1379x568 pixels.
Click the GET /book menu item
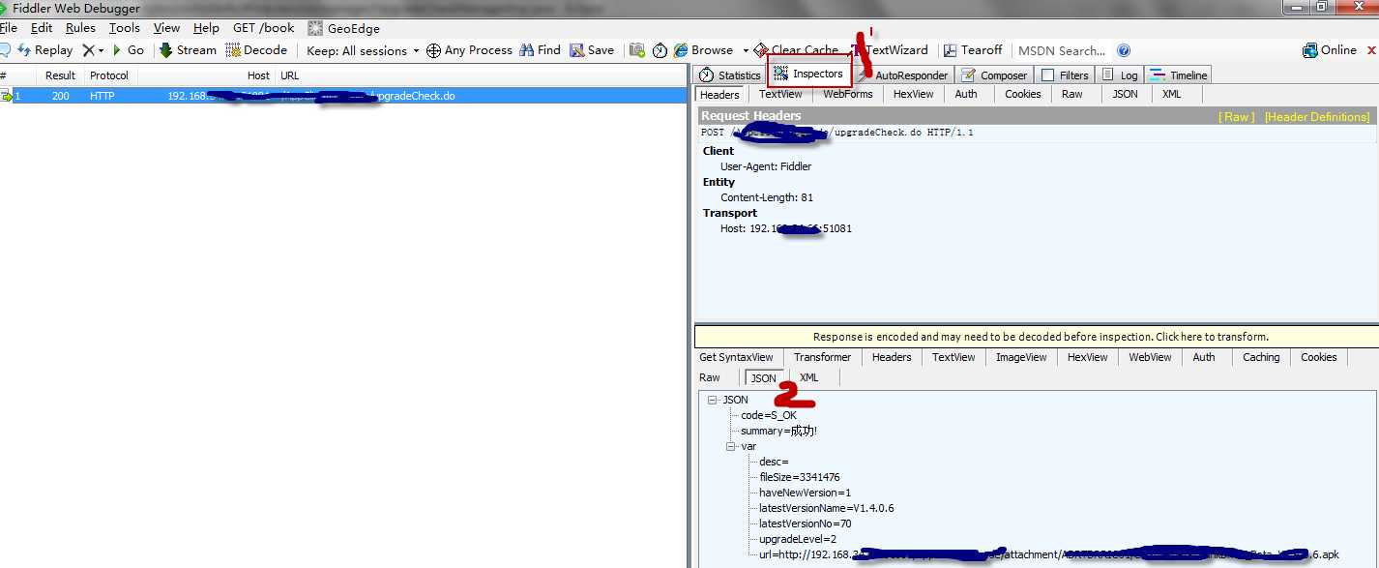[x=263, y=28]
